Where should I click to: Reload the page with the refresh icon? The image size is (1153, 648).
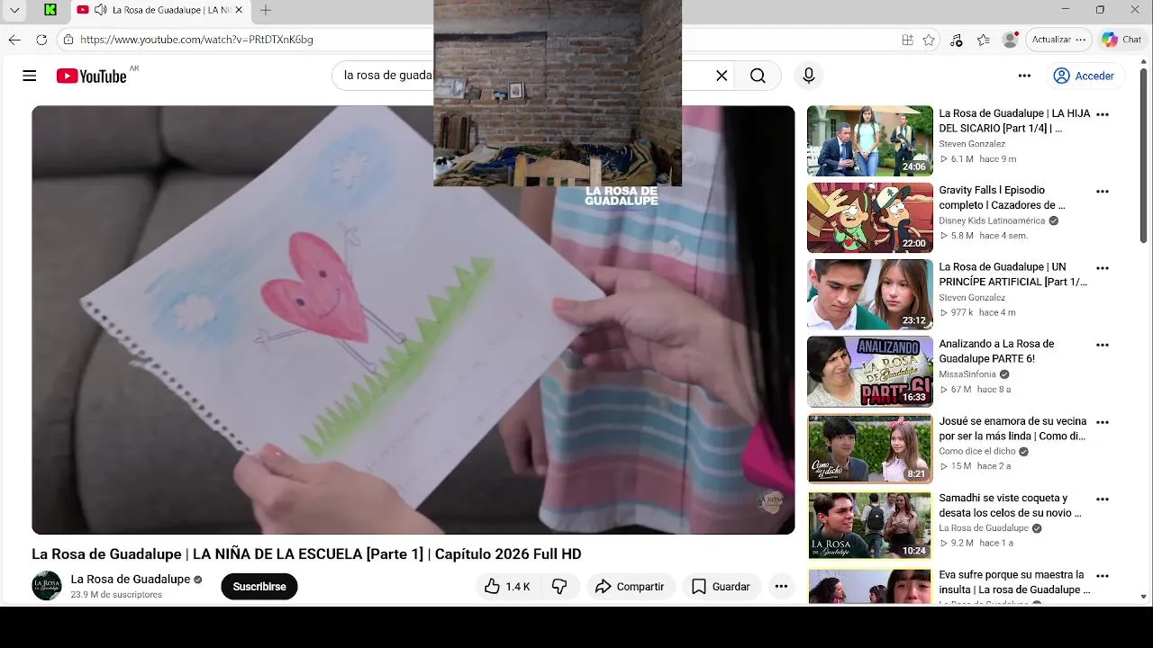coord(41,40)
